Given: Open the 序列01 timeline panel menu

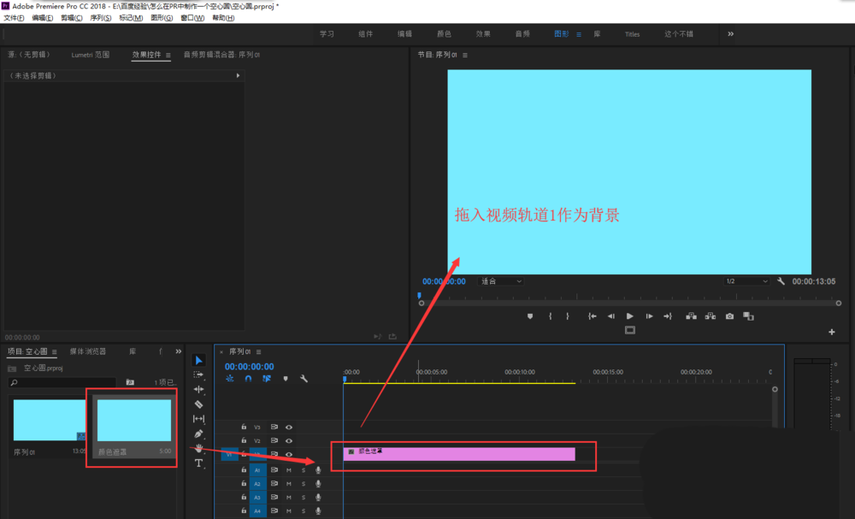Looking at the screenshot, I should 258,351.
